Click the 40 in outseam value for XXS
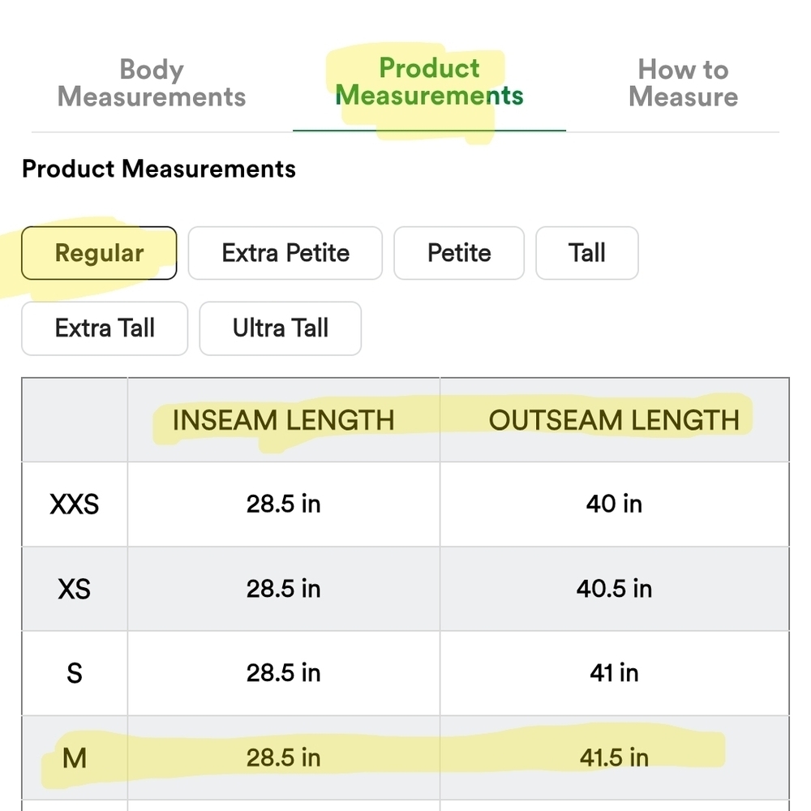The image size is (811, 811). pyautogui.click(x=614, y=504)
